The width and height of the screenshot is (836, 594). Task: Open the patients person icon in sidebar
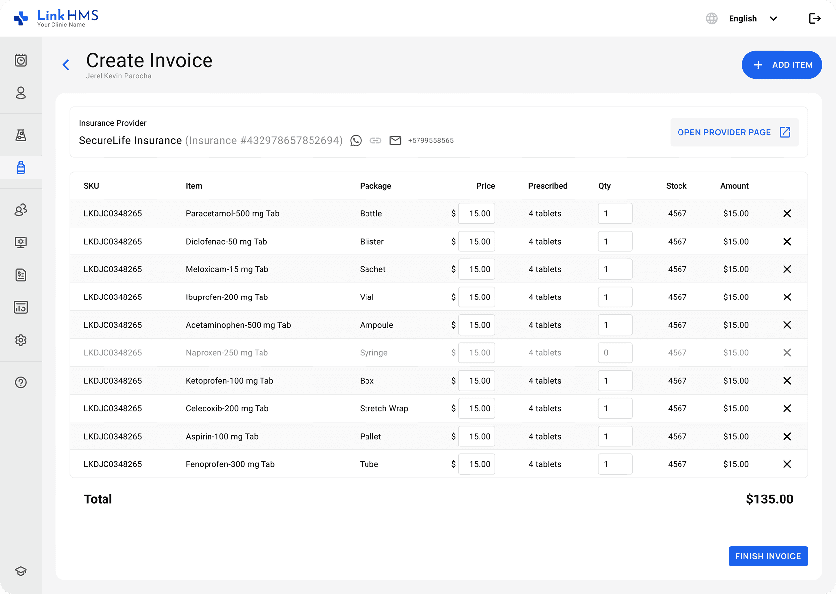point(21,93)
